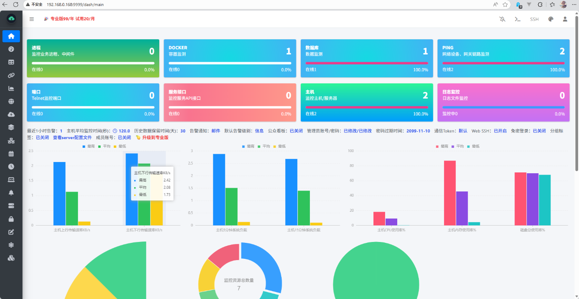Viewport: 579px width, 299px height.
Task: Open the cloud upload icon in sidebar
Action: 11,115
